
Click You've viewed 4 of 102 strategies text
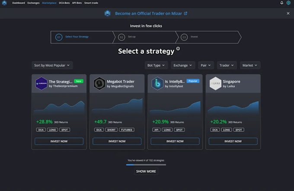146,160
